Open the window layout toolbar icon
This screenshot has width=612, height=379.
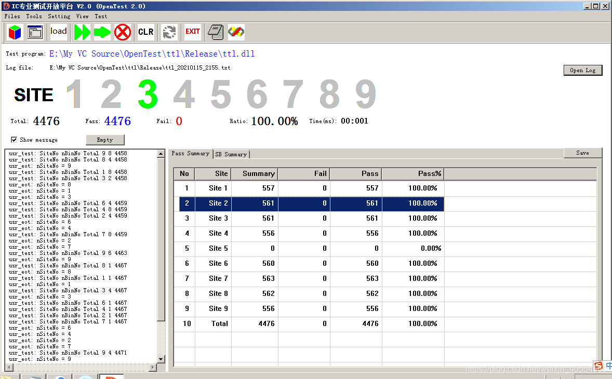point(35,32)
